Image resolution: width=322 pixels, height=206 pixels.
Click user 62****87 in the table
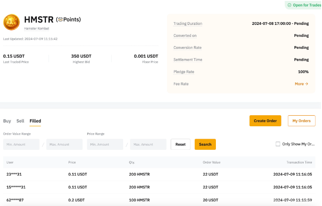coord(15,200)
